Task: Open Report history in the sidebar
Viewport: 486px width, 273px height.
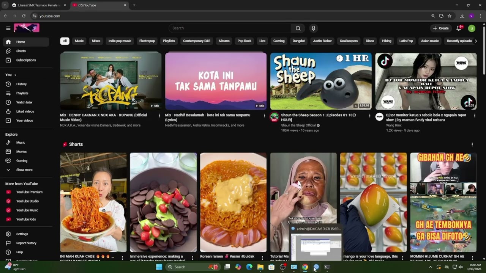Action: click(26, 243)
